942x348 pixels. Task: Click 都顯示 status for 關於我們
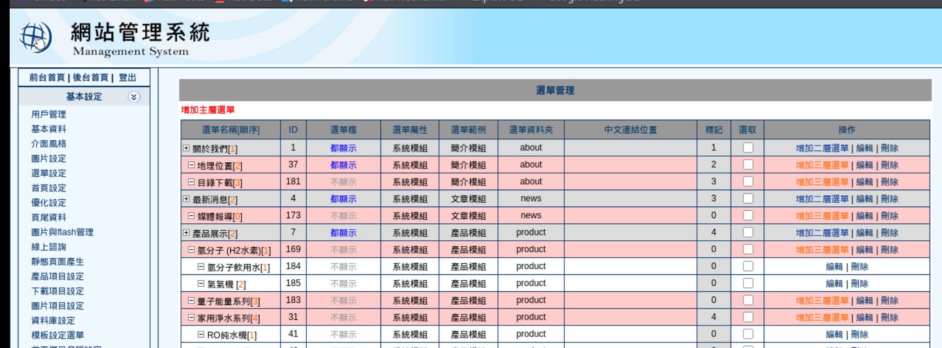(x=343, y=148)
